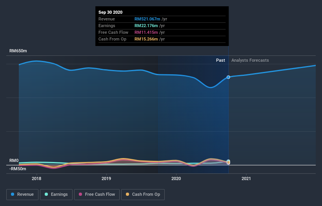
Task: Click the RM15.266m cash from op value
Action: [146, 39]
